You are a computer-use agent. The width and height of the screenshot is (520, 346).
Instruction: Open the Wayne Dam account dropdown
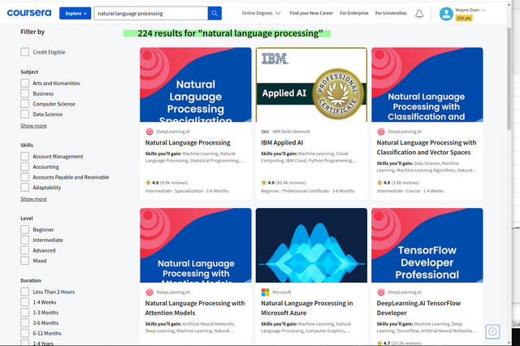[470, 10]
